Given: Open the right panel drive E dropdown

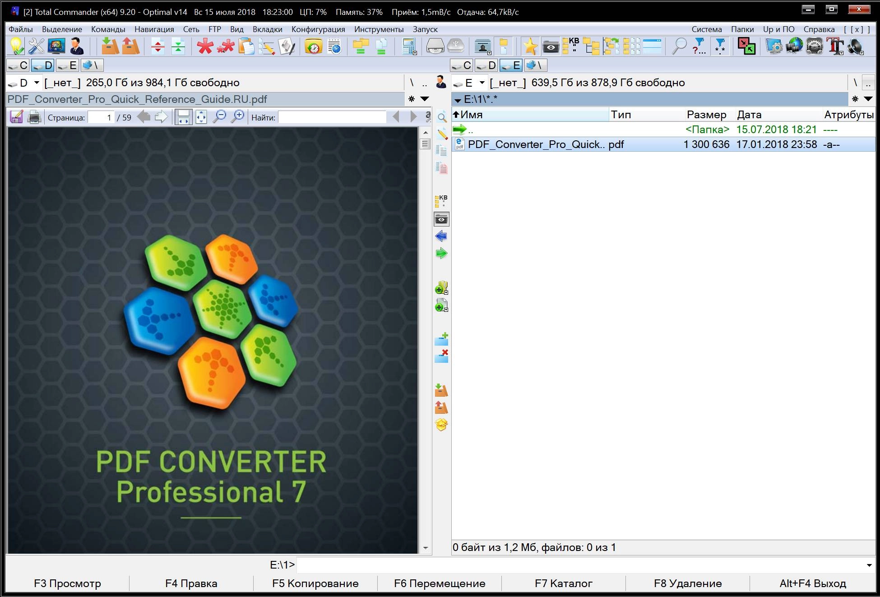Looking at the screenshot, I should click(482, 83).
